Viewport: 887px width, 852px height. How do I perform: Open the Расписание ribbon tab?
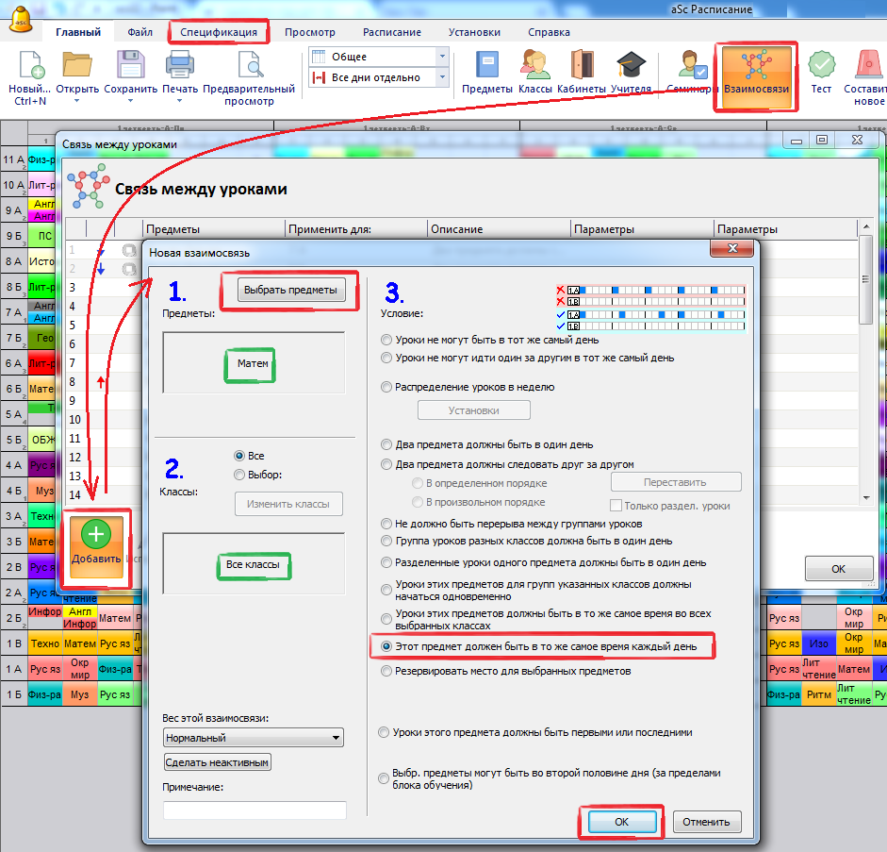pyautogui.click(x=391, y=32)
